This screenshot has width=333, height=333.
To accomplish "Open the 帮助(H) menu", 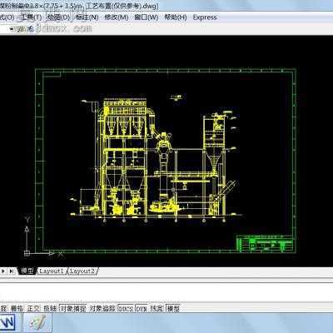I will (x=175, y=17).
